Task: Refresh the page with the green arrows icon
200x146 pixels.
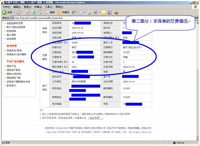Action: click(34, 12)
